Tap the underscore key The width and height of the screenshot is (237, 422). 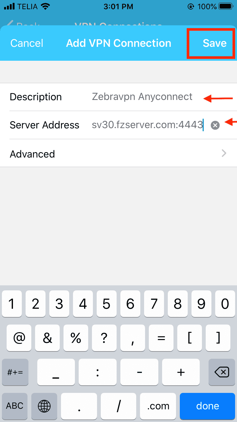[56, 372]
